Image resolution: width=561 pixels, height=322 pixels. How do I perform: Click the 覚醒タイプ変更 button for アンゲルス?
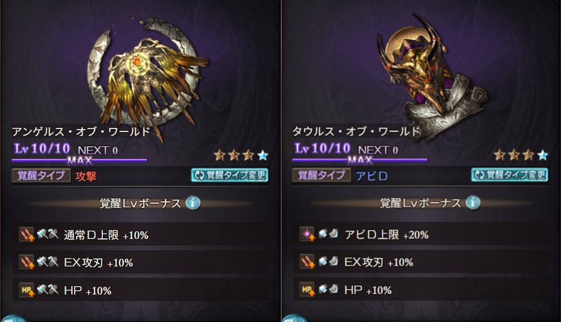pyautogui.click(x=230, y=175)
